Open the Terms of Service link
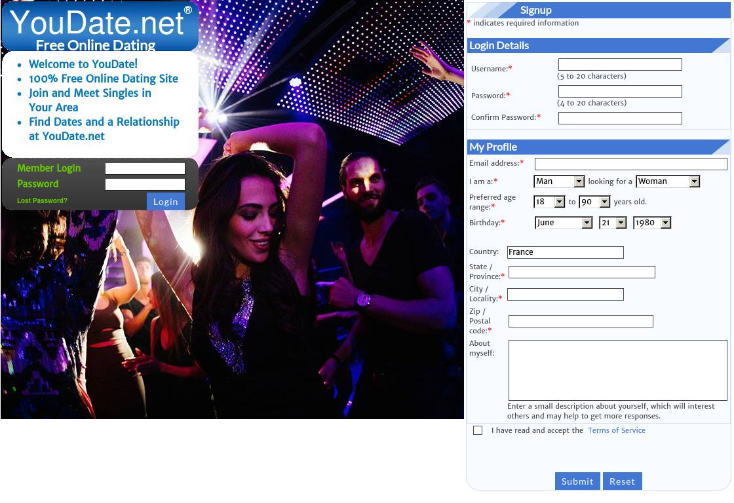Screen dimensions: 734x503 tap(616, 430)
